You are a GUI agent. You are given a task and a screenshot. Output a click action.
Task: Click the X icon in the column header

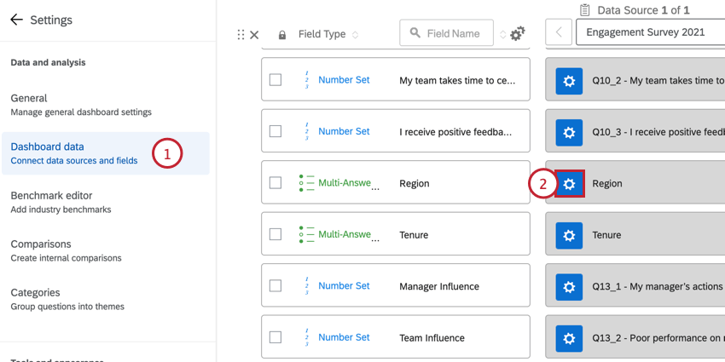(x=254, y=35)
